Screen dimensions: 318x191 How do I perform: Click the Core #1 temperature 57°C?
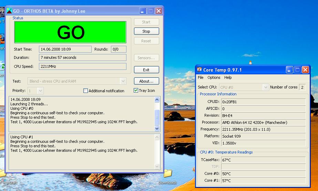tap(263, 180)
